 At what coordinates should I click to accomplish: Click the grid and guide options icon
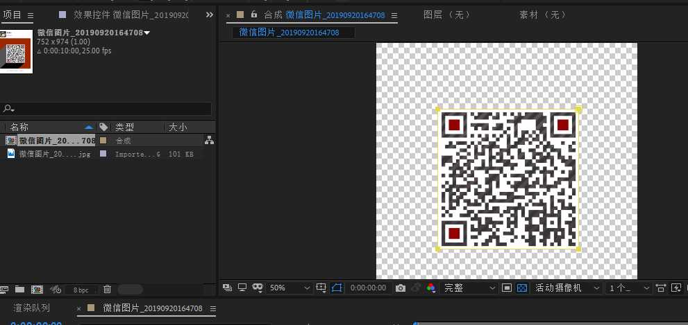[321, 288]
